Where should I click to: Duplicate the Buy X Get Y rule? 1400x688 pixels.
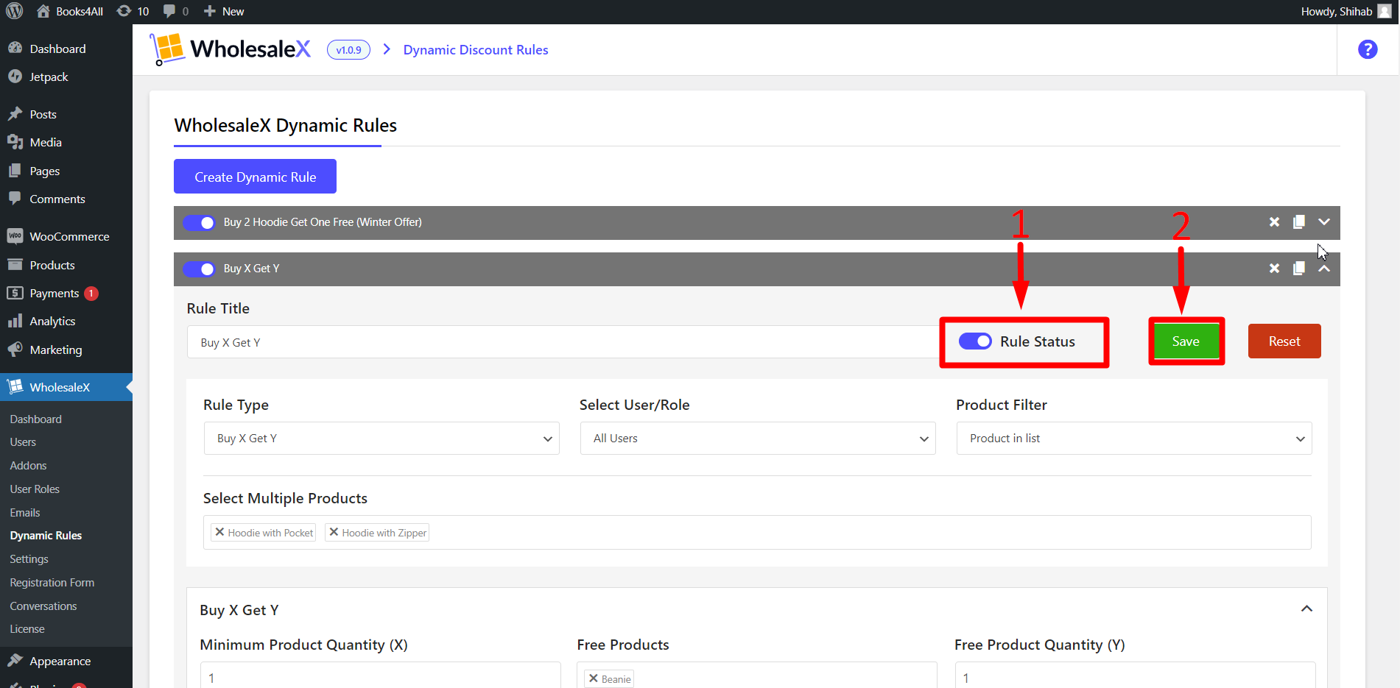coord(1299,269)
